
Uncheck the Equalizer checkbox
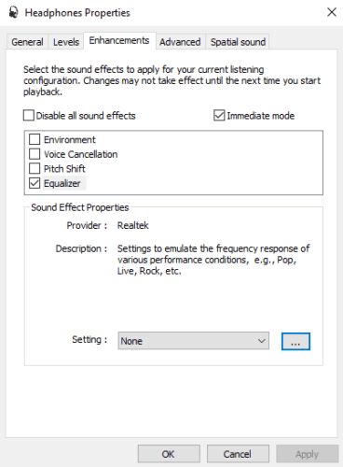point(34,183)
